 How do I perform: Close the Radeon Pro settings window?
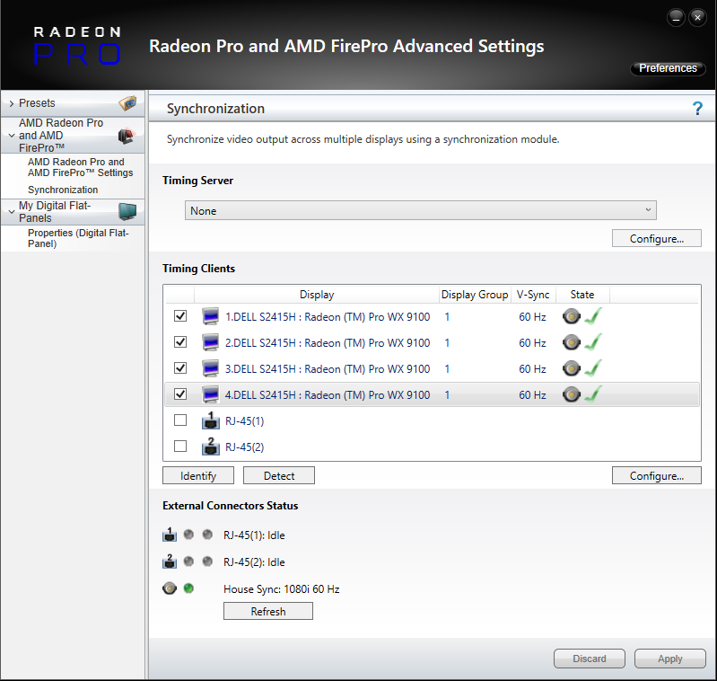698,18
